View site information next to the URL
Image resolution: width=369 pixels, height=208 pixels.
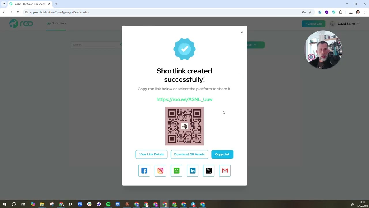point(26,12)
